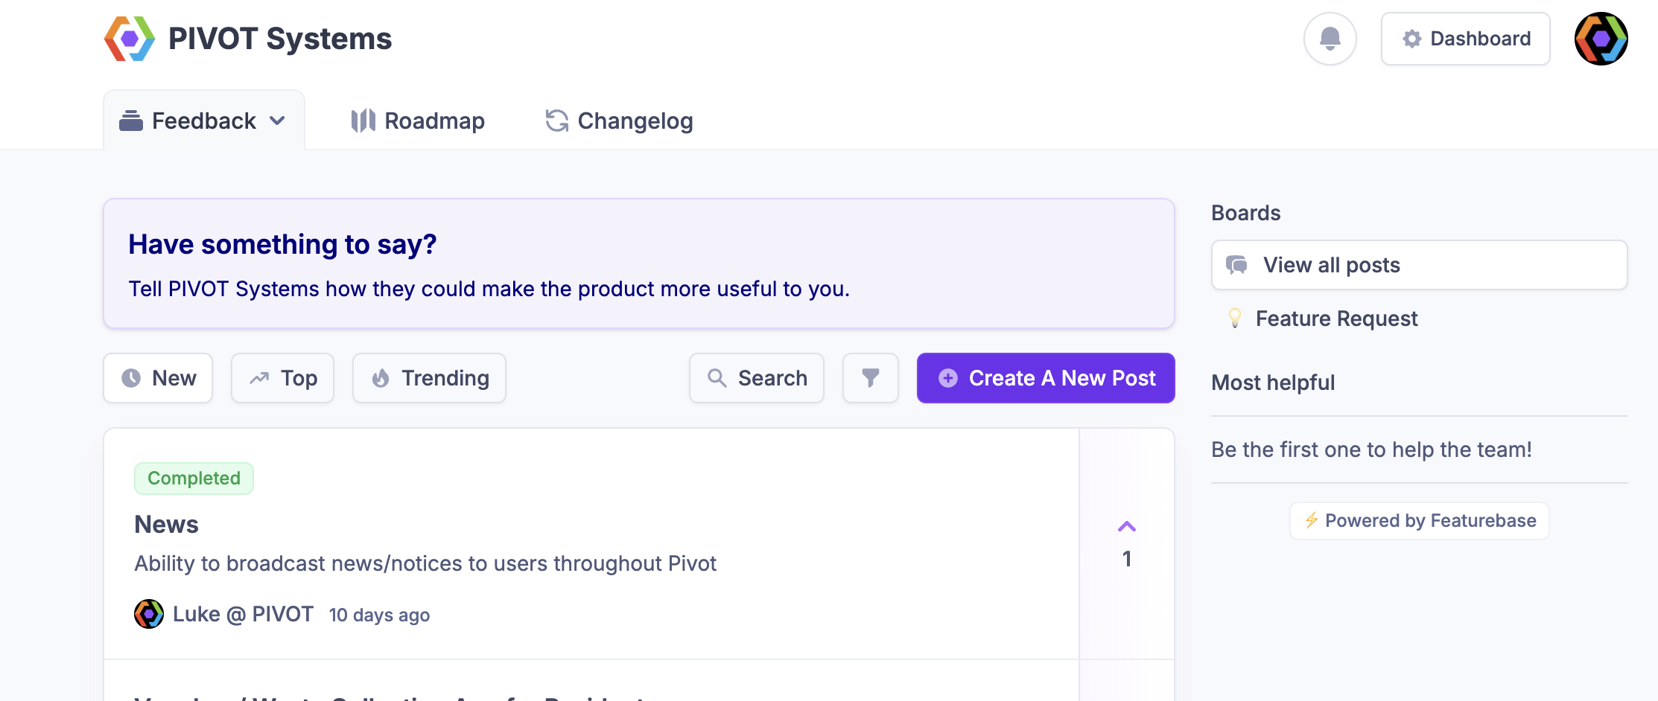Open the Powered by Featurebase link

point(1420,521)
